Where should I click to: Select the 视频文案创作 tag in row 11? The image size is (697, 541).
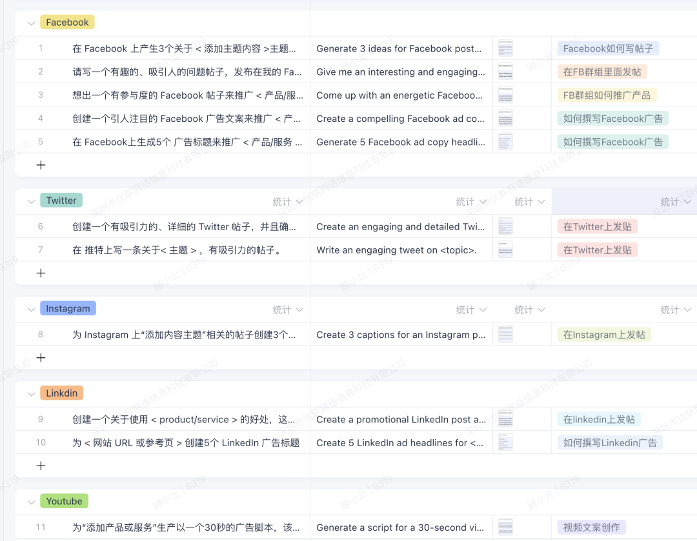tap(591, 527)
